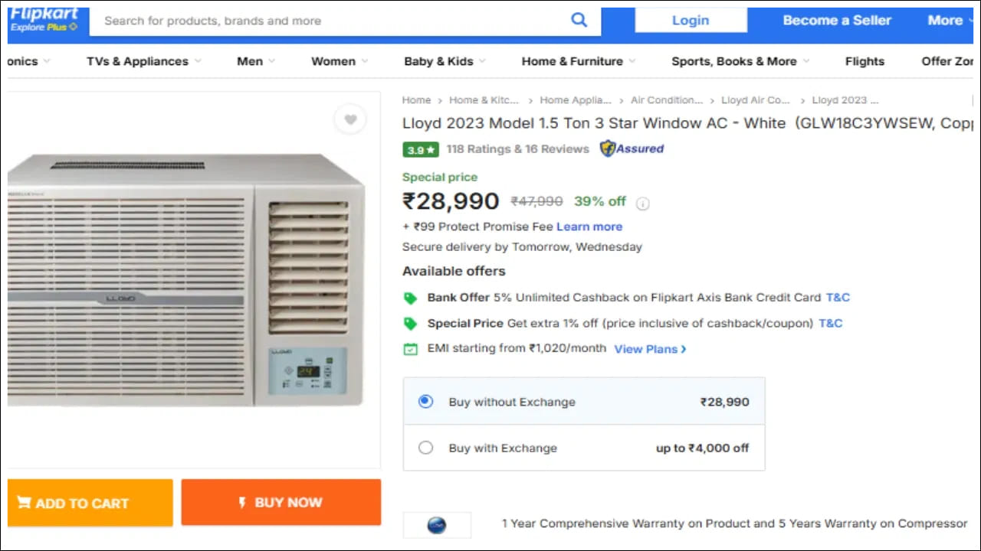Click the ADD TO CART button
Viewport: 981px width, 551px height.
coord(90,503)
